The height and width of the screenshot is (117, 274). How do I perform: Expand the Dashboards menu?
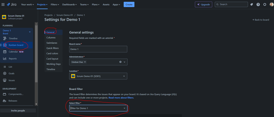pyautogui.click(x=69, y=5)
